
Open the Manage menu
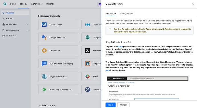point(50,4)
